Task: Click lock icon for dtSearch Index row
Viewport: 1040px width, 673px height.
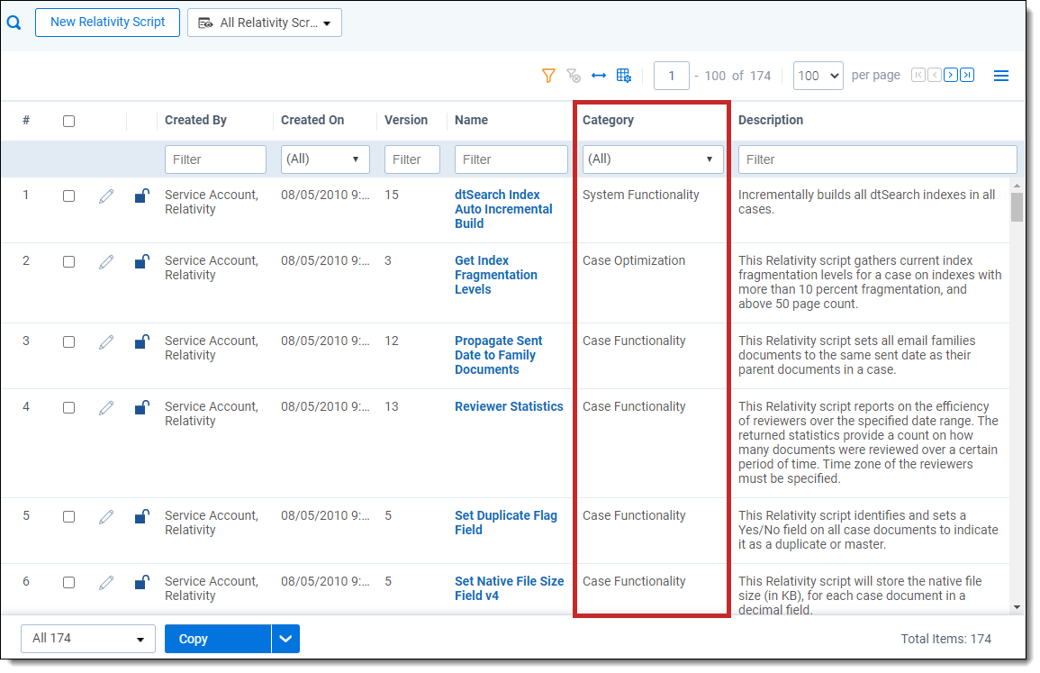Action: pos(141,196)
